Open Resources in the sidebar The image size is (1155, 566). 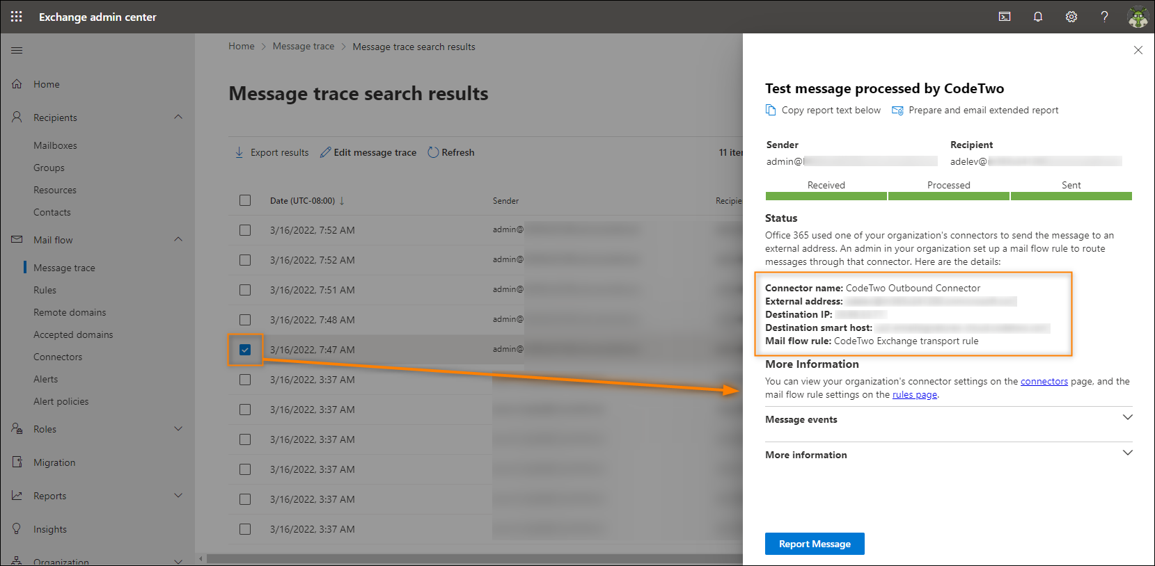(x=55, y=190)
